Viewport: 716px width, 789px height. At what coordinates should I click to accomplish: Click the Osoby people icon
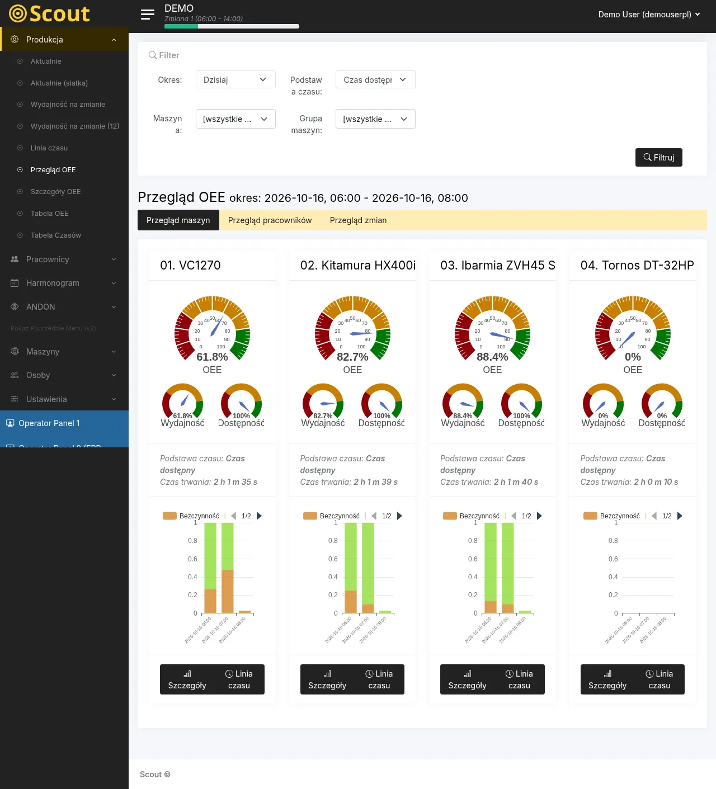tap(15, 375)
